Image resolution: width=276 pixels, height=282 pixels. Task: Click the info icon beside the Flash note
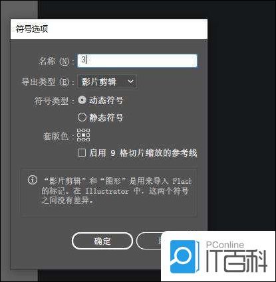[x=33, y=180]
